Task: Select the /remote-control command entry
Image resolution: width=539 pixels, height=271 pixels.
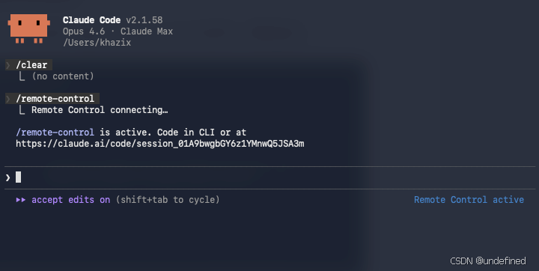Action: pos(55,99)
